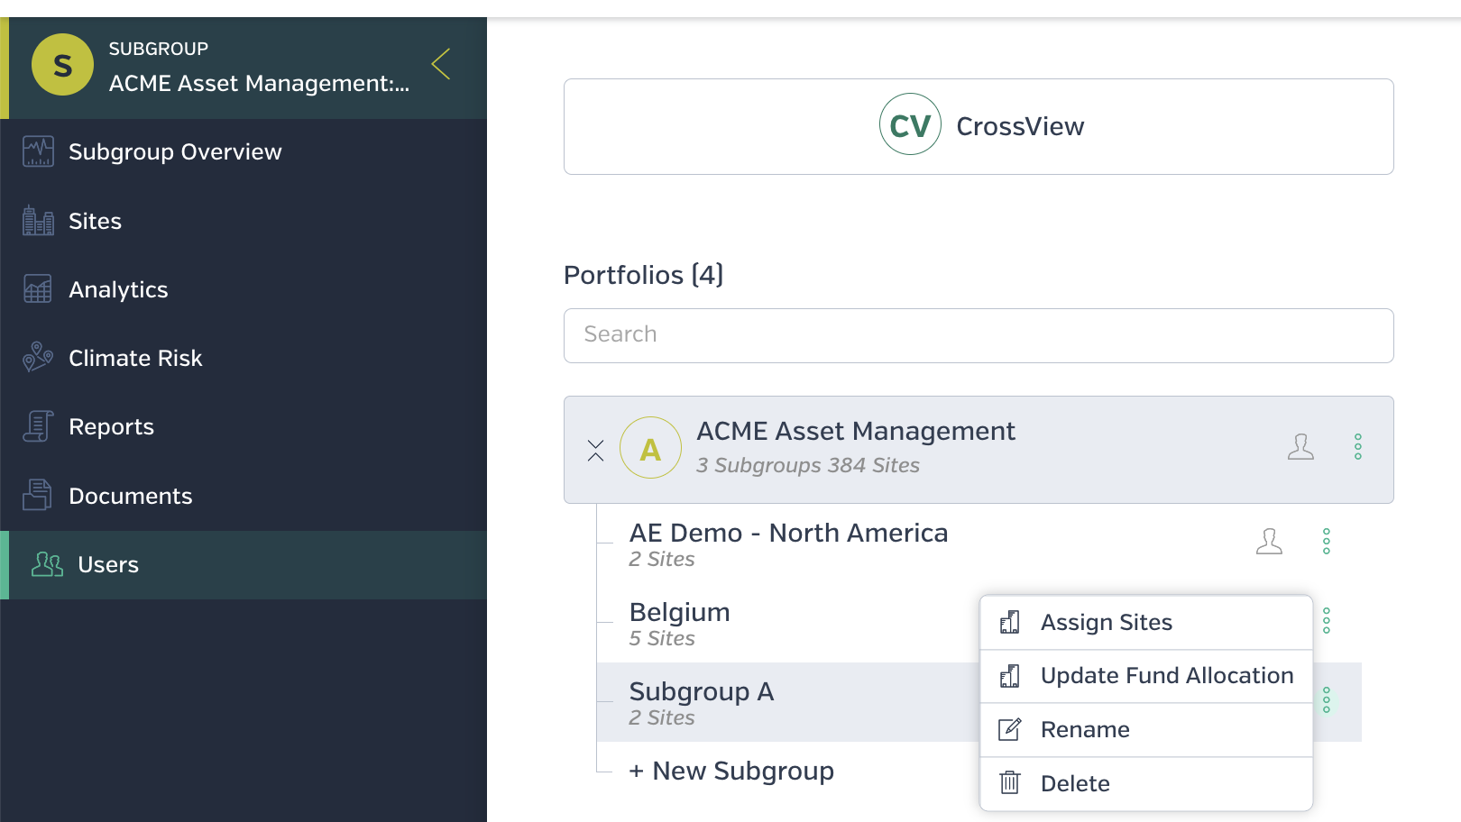Open Subgroup Overview chart icon
The width and height of the screenshot is (1461, 822).
[x=38, y=151]
